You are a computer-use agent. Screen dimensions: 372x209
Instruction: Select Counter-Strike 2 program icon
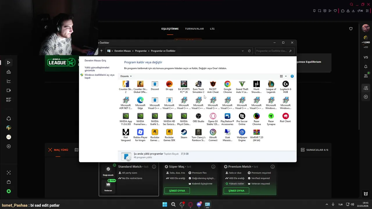pos(126,87)
